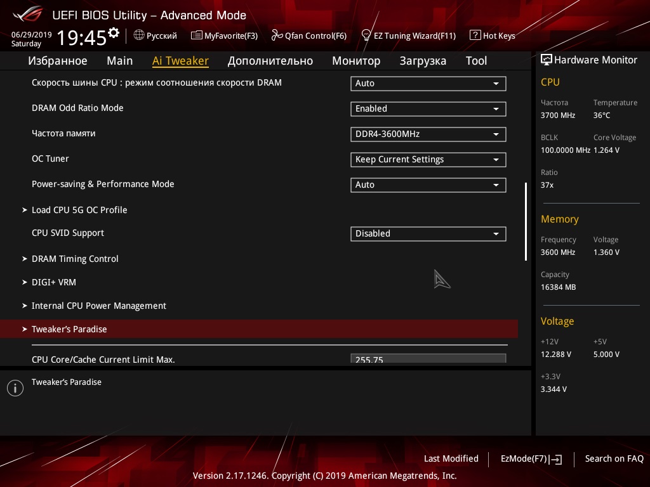
Task: Open the Загрузка tab
Action: click(423, 61)
